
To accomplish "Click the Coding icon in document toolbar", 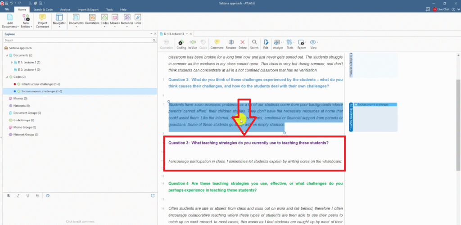I will click(181, 44).
